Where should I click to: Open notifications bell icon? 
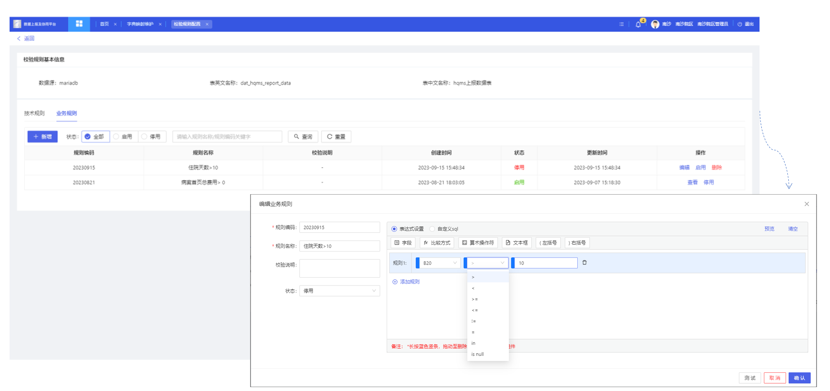pyautogui.click(x=638, y=24)
